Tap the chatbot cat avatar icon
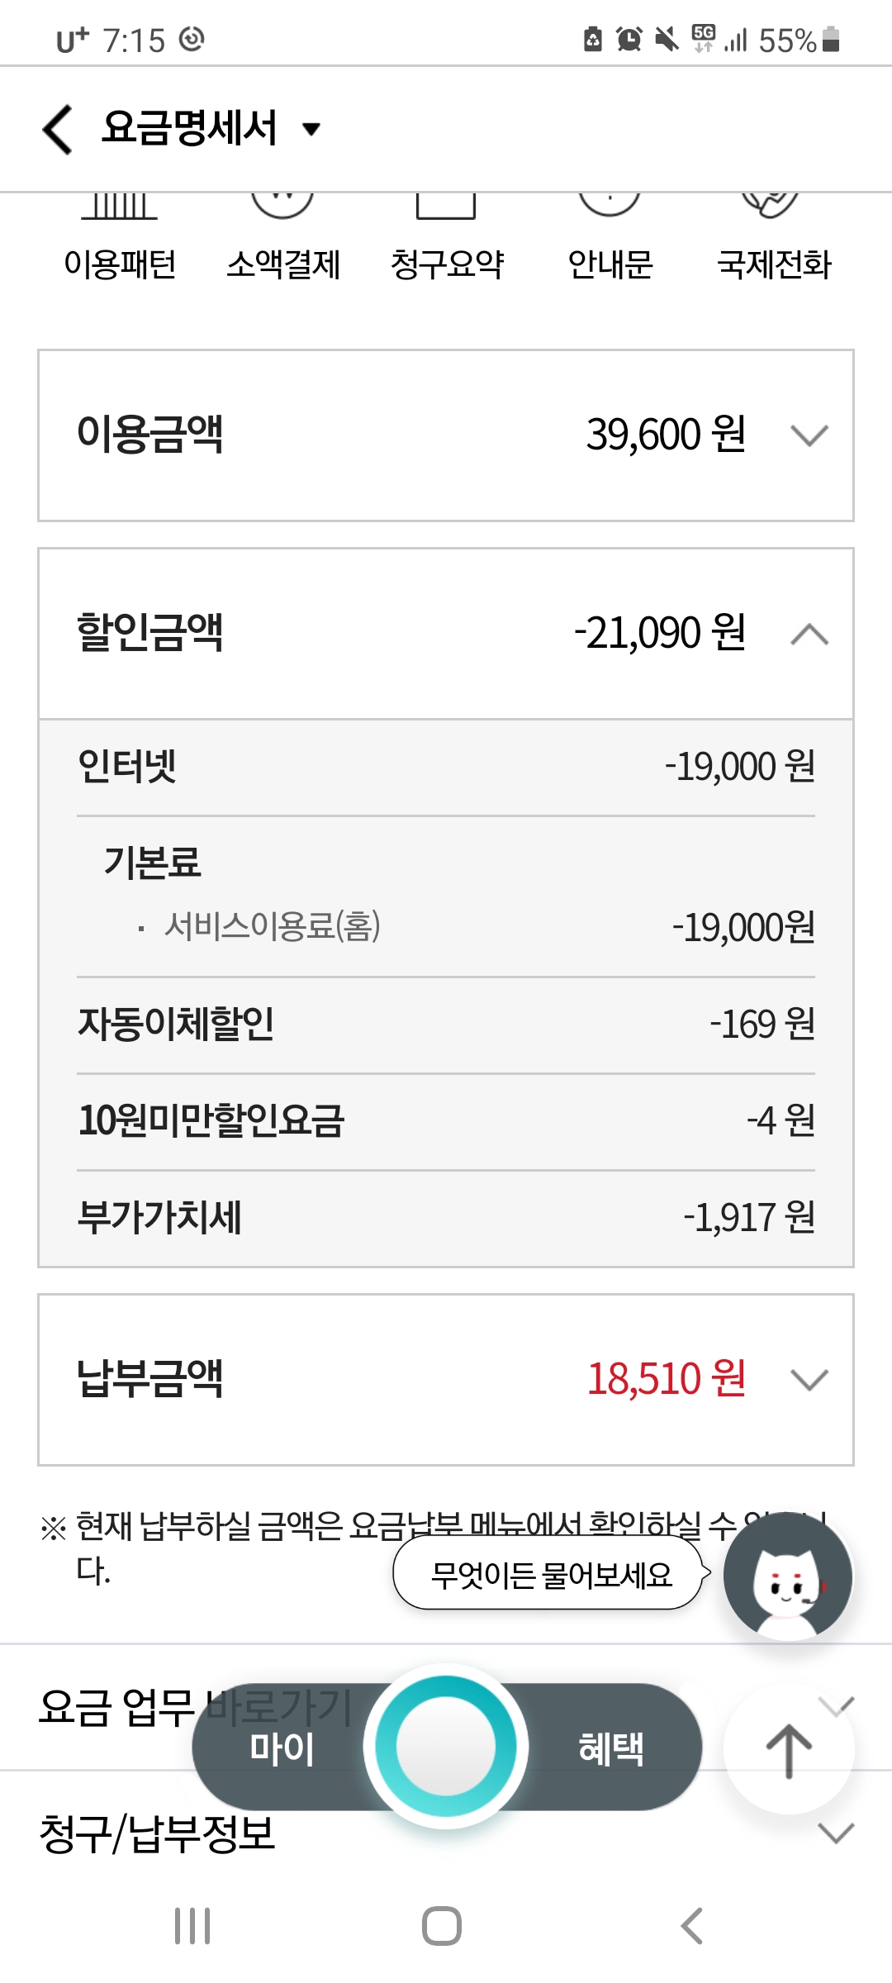 [x=787, y=1576]
